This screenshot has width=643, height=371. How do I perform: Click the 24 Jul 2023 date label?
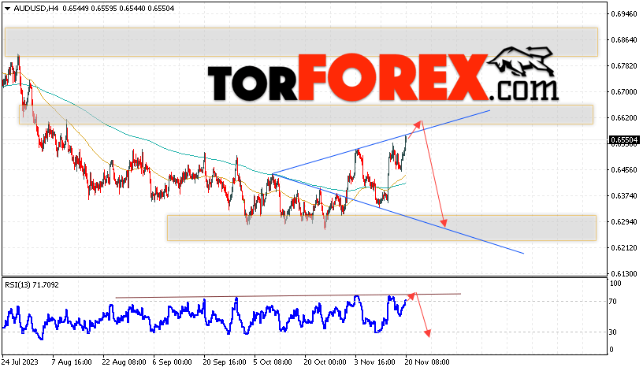pos(19,362)
